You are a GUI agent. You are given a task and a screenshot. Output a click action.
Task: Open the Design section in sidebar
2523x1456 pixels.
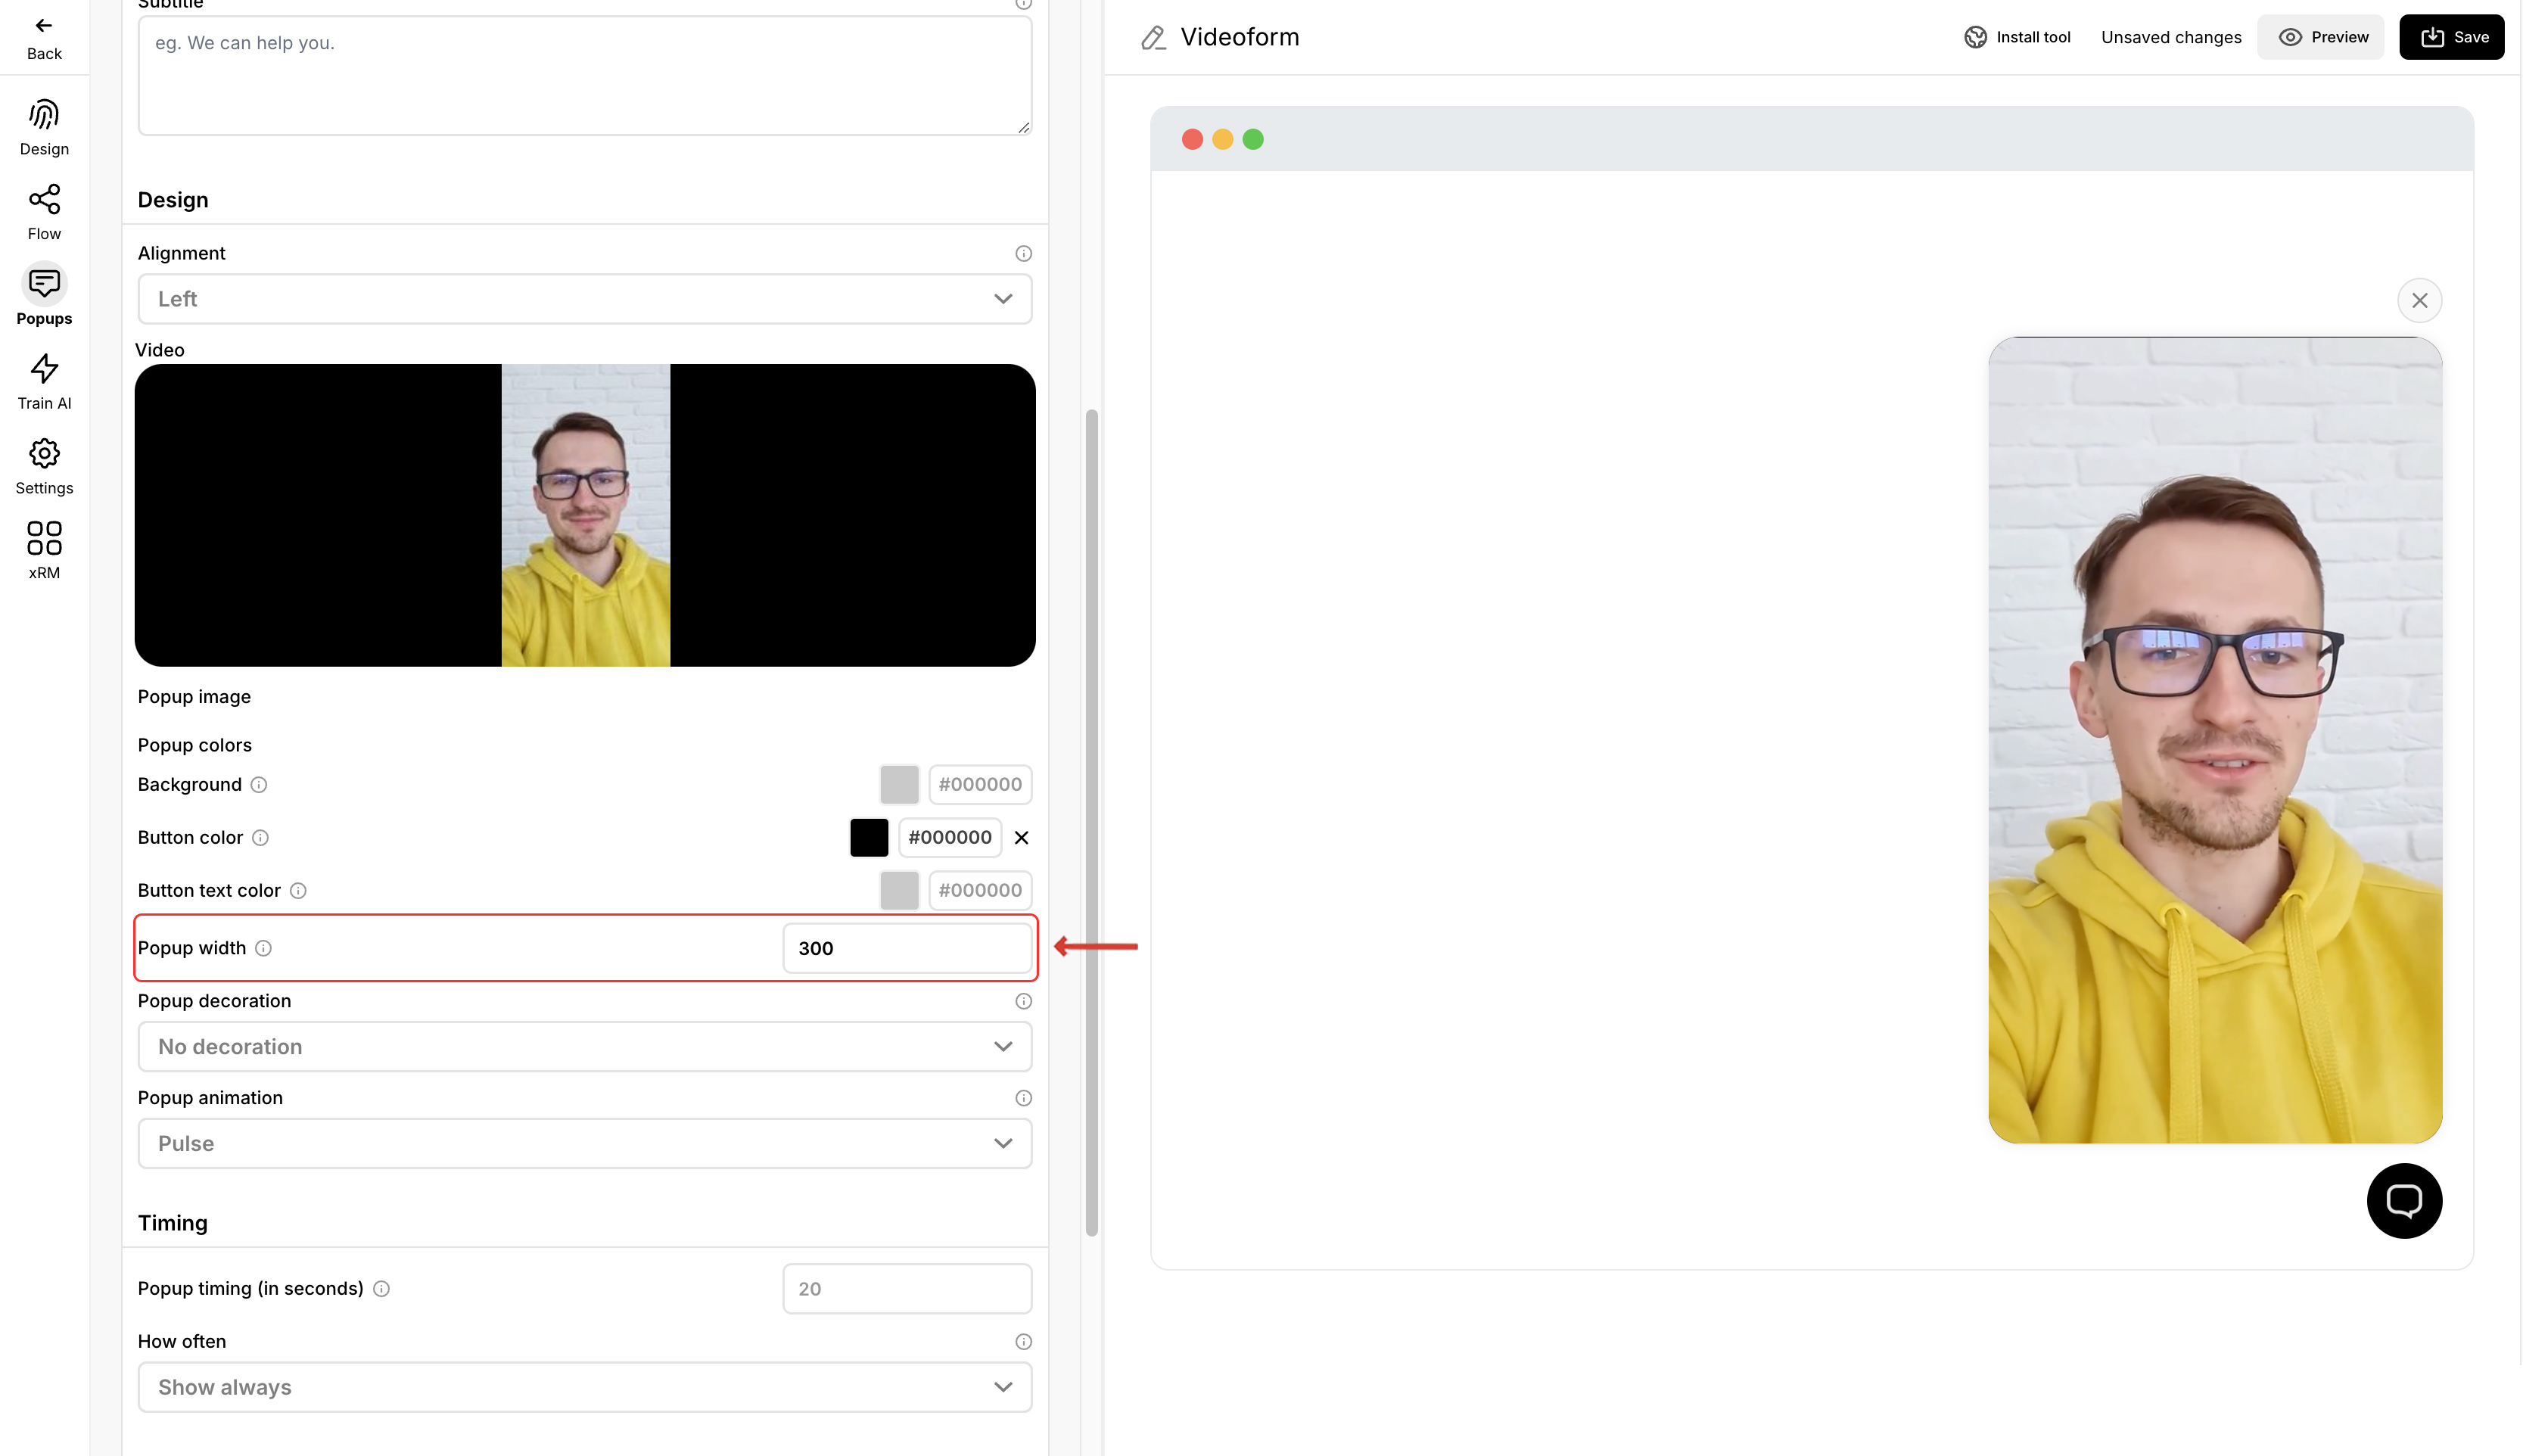[44, 128]
